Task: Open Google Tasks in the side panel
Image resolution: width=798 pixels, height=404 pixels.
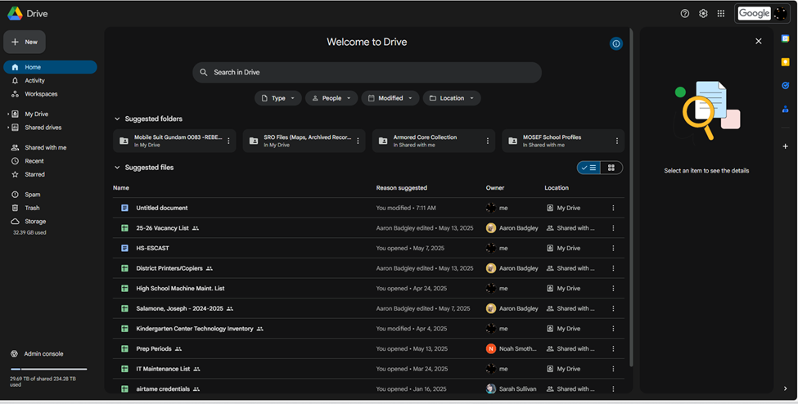Action: point(786,85)
